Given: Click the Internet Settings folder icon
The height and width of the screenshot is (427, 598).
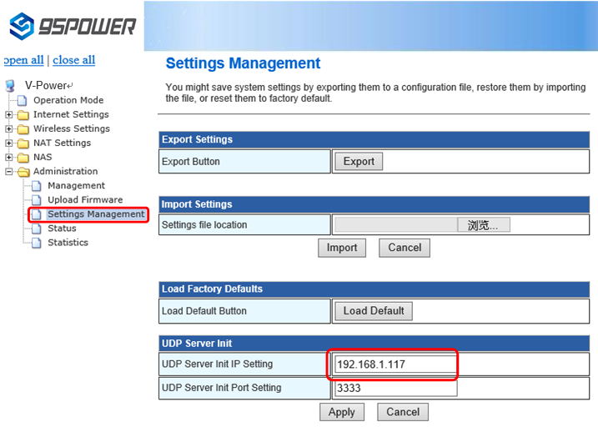Looking at the screenshot, I should (x=23, y=114).
